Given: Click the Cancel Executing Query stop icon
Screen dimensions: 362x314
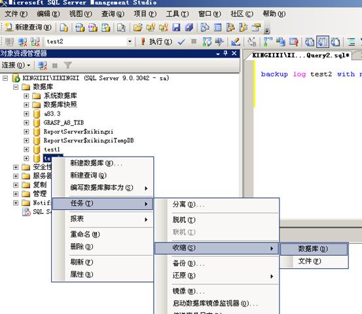Looking at the screenshot, I should 194,41.
